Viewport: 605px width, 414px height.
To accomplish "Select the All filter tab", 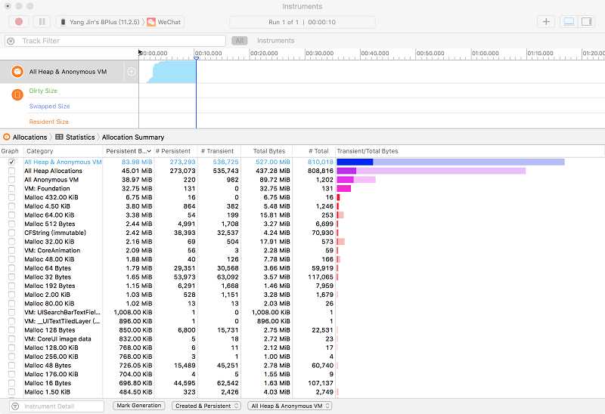I will [240, 41].
